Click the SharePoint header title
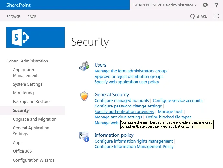 coord(18,5)
